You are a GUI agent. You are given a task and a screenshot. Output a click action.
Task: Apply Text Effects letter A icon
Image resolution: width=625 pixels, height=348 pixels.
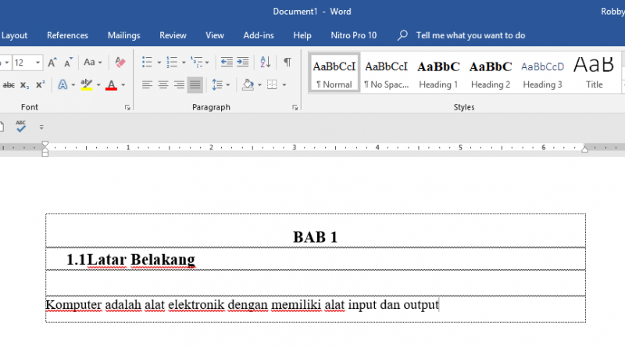tap(62, 85)
